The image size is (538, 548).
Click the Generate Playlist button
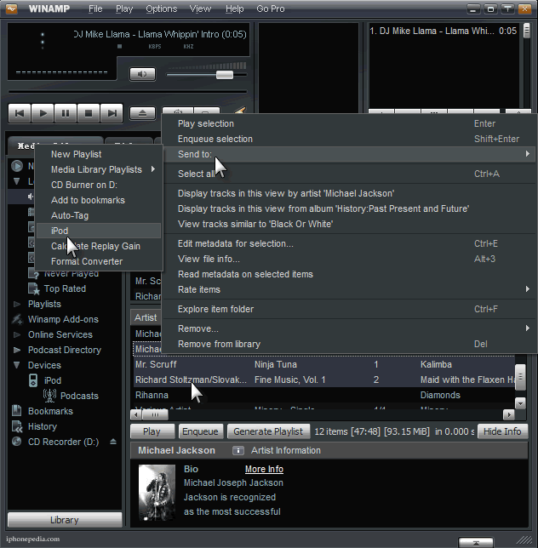(x=267, y=431)
